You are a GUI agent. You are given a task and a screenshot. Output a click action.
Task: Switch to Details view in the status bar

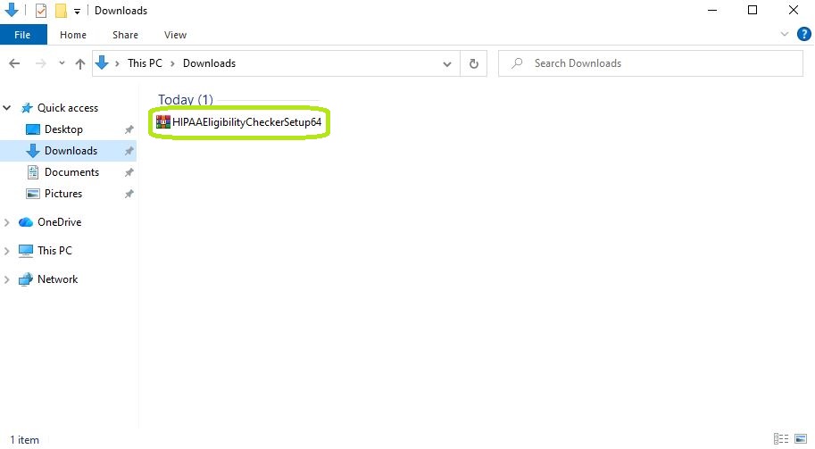(781, 439)
